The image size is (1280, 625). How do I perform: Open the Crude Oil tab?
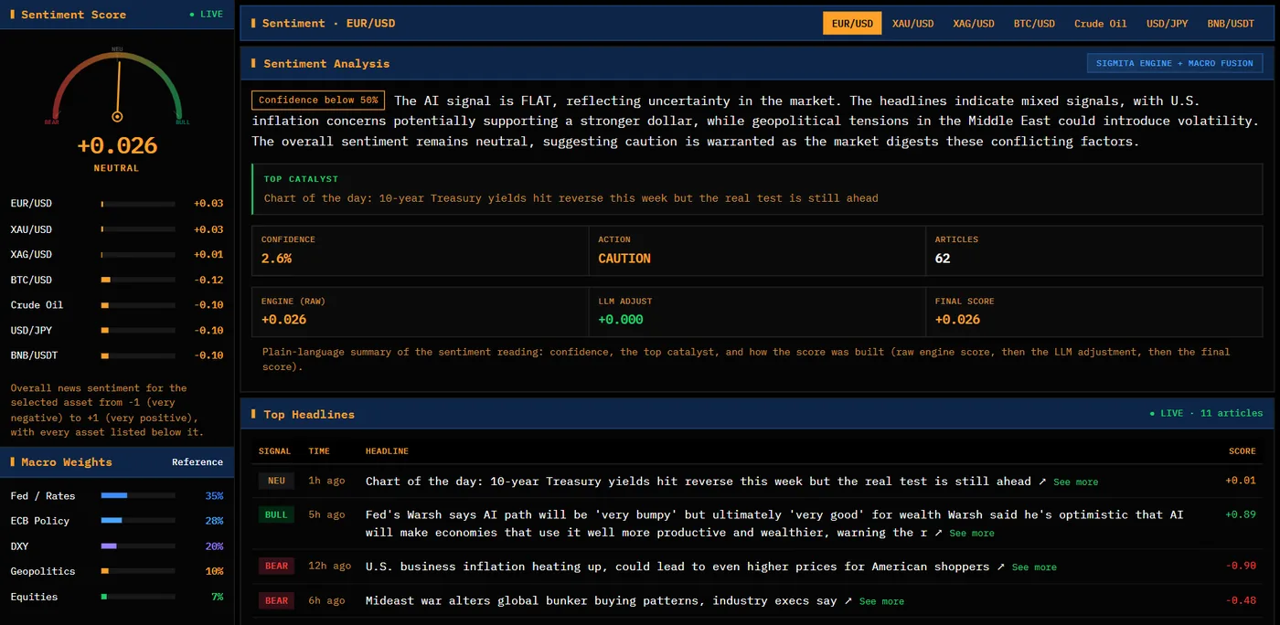tap(1100, 24)
